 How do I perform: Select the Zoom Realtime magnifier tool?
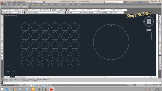[x=43, y=10]
